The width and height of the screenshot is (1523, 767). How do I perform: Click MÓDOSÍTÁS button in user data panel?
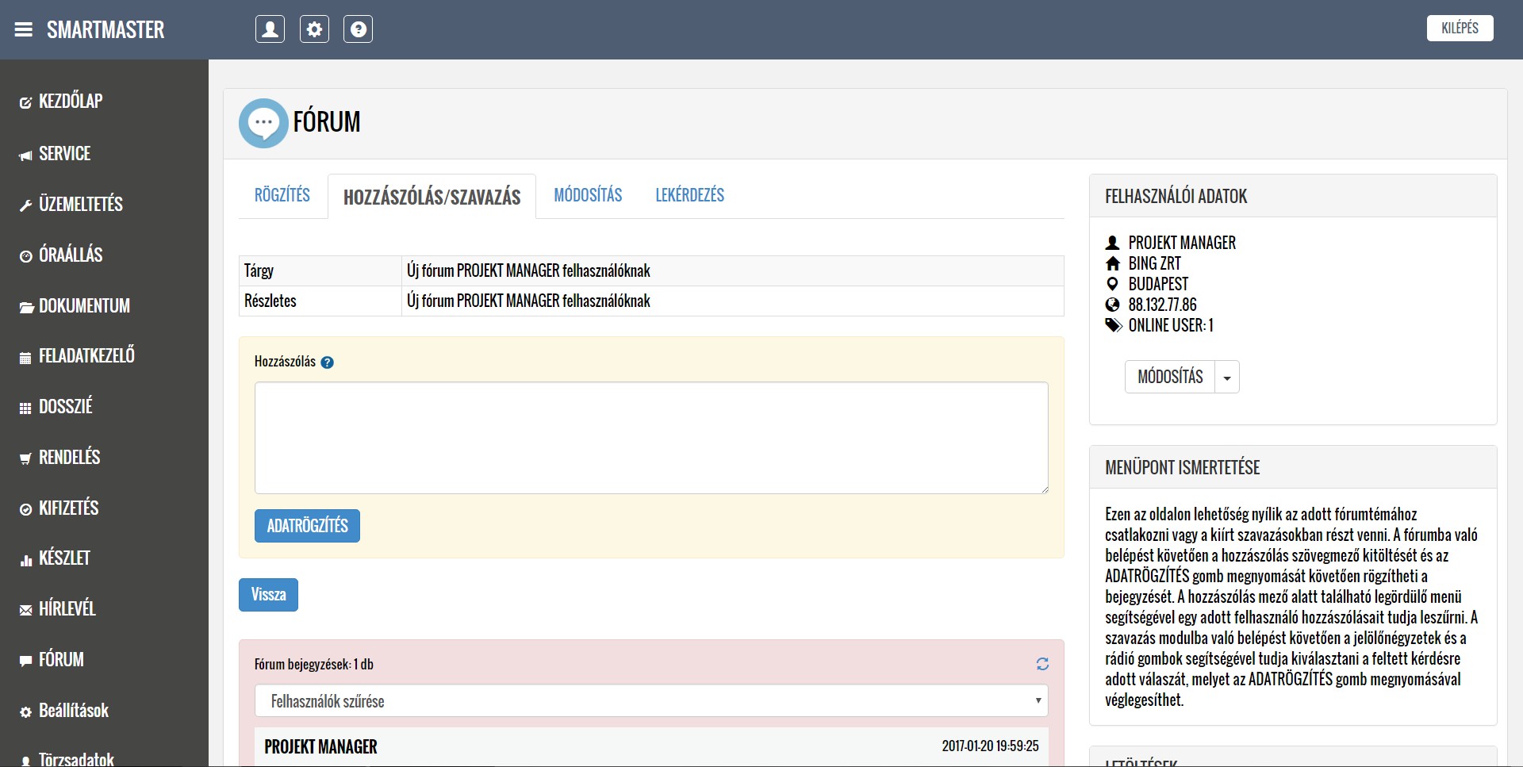tap(1170, 378)
